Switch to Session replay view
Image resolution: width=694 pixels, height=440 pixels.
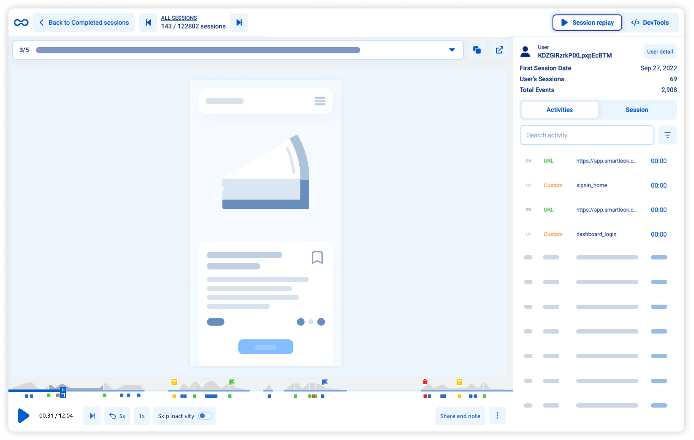click(587, 23)
